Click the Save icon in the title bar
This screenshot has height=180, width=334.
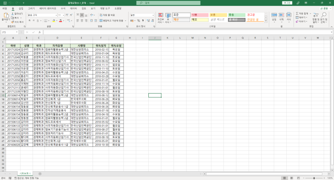5,3
